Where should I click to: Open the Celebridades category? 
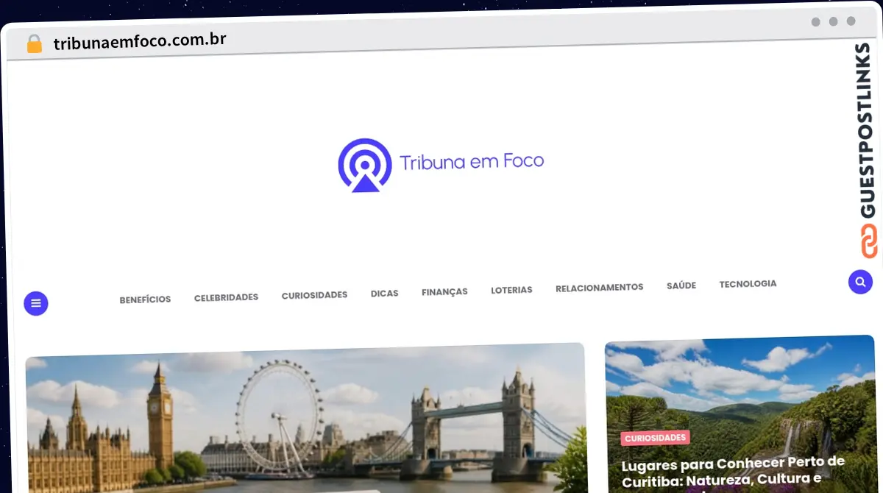click(x=226, y=297)
